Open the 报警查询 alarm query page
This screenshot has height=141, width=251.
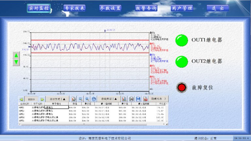click(146, 8)
